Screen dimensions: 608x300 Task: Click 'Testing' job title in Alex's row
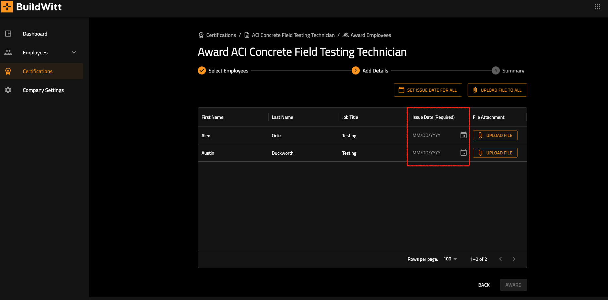coord(349,136)
